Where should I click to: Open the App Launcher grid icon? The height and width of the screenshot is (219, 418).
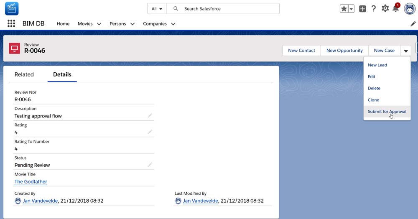click(x=11, y=23)
